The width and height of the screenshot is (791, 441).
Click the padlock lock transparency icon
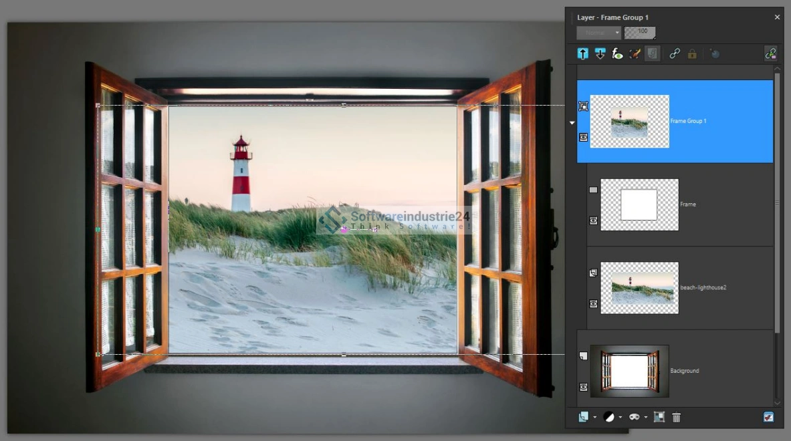[x=692, y=54]
